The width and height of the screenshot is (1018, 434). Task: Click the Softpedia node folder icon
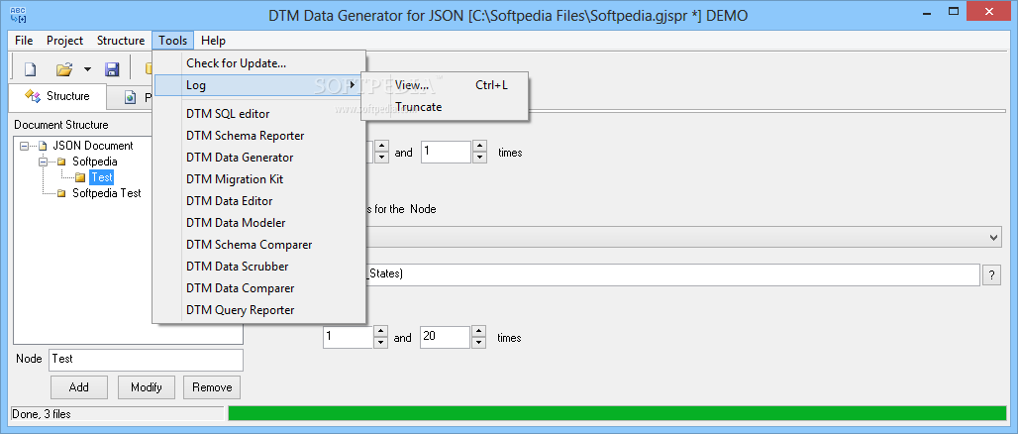point(61,162)
